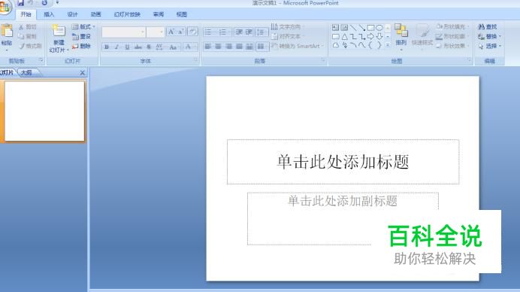Screen dimensions: 520x292
Task: Select the Text Box shape icon
Action: point(336,28)
